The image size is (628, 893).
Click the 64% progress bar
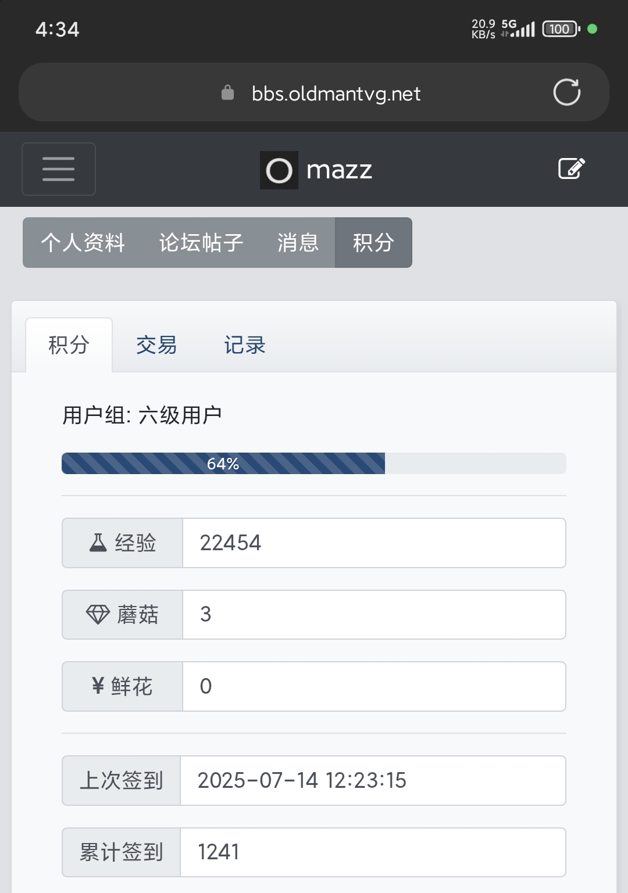point(314,464)
